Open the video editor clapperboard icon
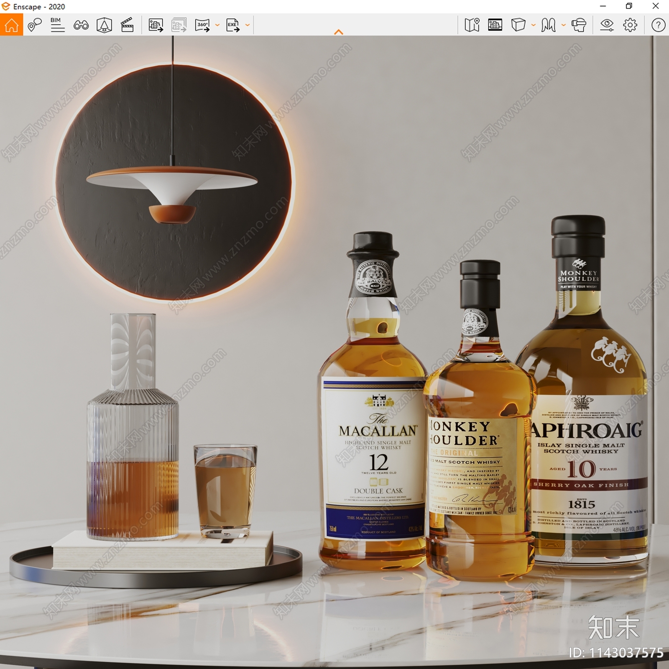669x669 pixels. tap(127, 25)
